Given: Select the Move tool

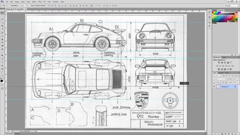Looking at the screenshot, I should point(2,13).
